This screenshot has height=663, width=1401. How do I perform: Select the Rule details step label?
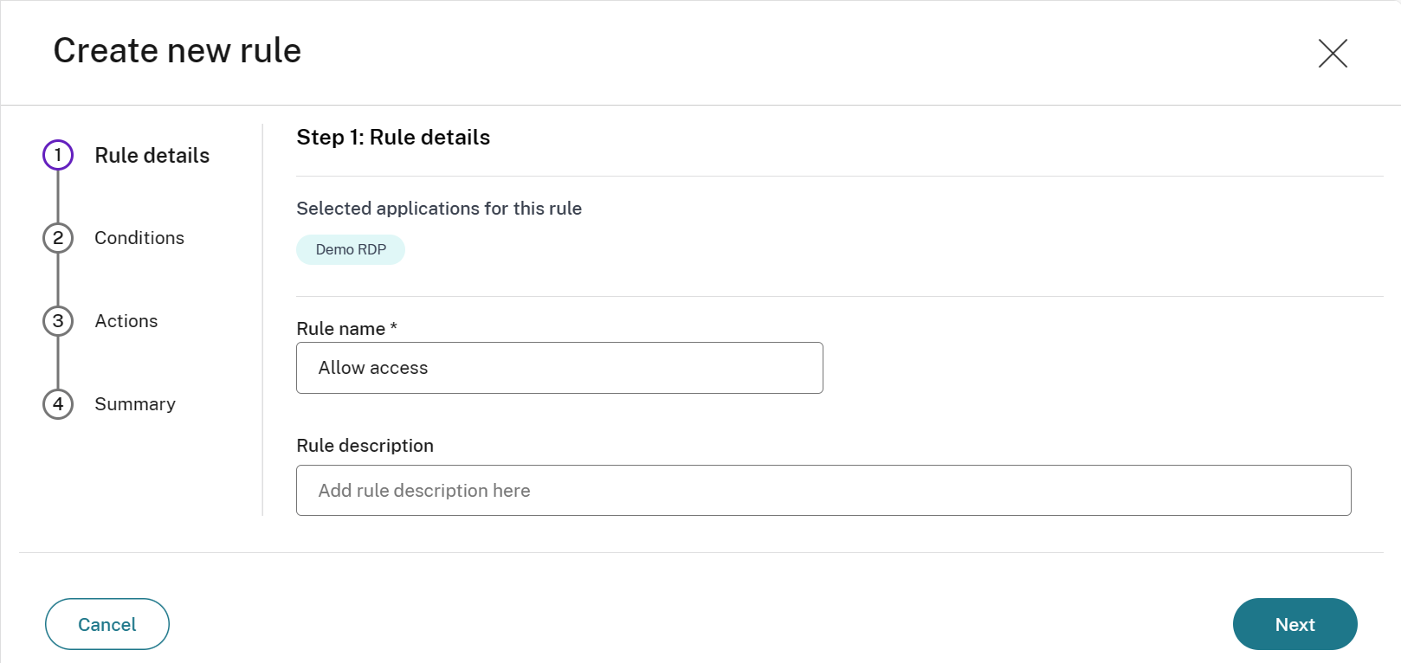tap(152, 156)
